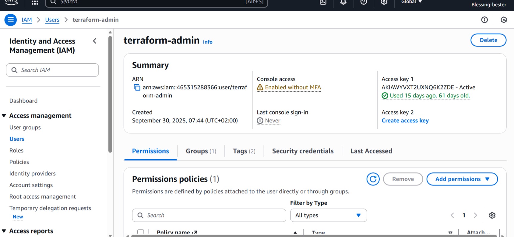
Task: Collapse the Access reports section
Action: pos(4,231)
